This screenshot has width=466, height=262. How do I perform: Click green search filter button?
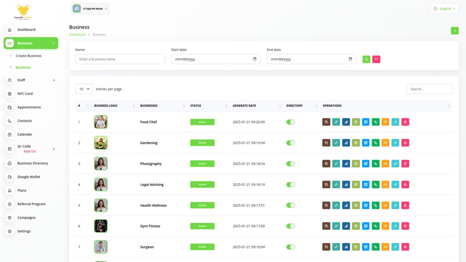click(x=366, y=59)
